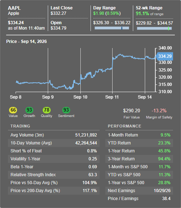
Task: Click the 'as of Mon 11:40am' timestamp
Action: tap(26, 28)
